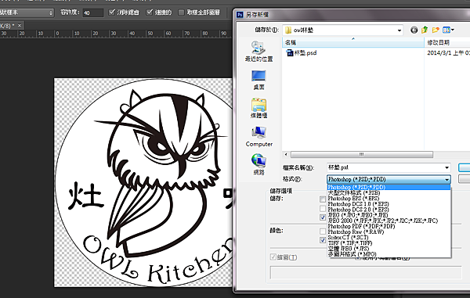Choose Photoshop Raw (*.RAW) format
Screen dimensions: 470x298
pyautogui.click(x=389, y=232)
